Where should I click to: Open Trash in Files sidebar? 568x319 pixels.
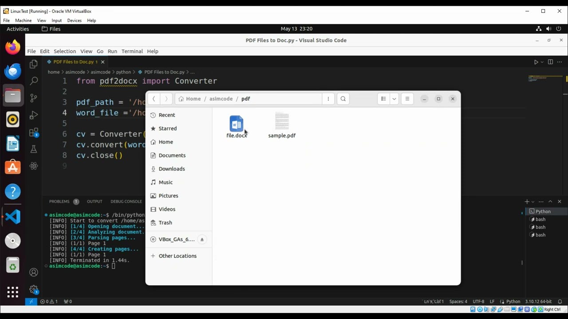179,223
